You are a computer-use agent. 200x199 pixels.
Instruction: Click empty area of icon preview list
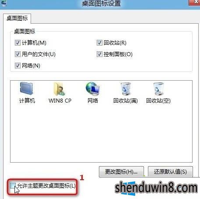[x=101, y=133]
